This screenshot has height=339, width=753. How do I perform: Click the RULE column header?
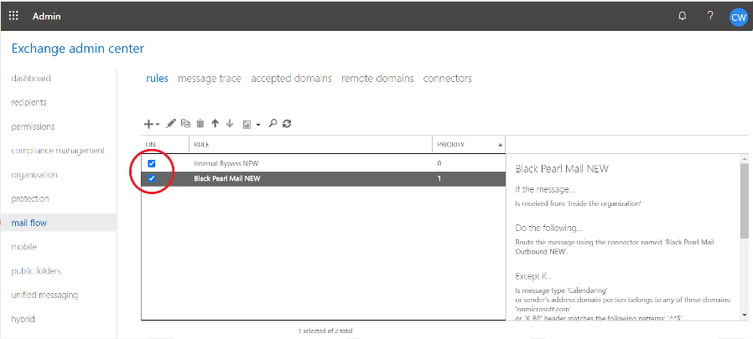[x=202, y=144]
